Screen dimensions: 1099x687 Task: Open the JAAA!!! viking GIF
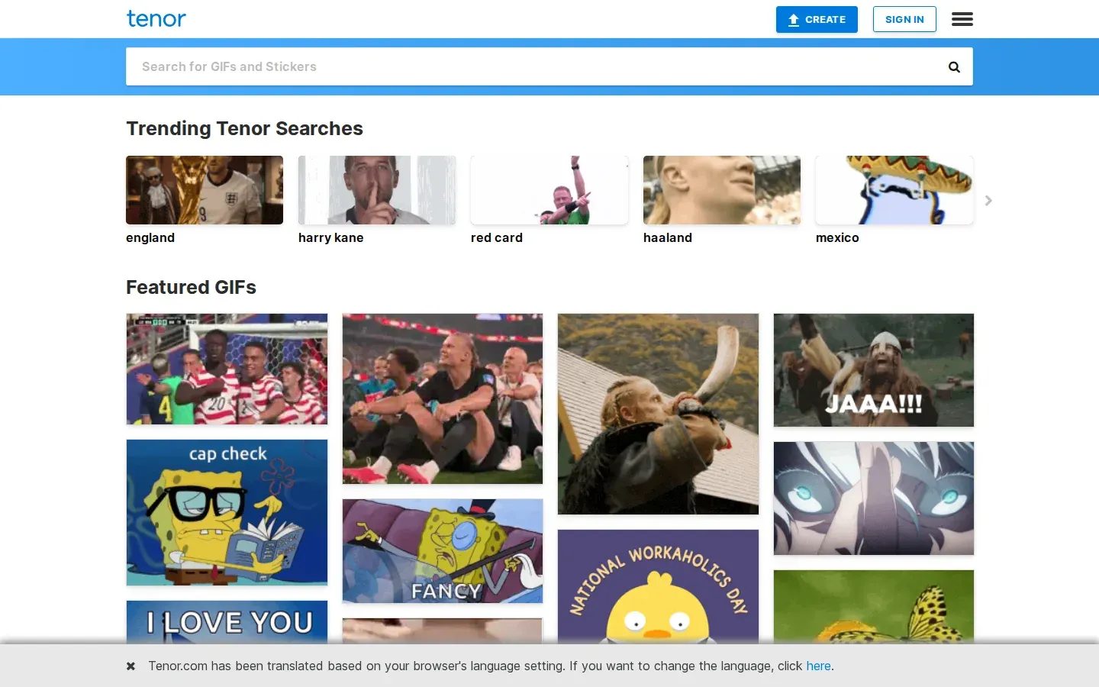(x=874, y=370)
